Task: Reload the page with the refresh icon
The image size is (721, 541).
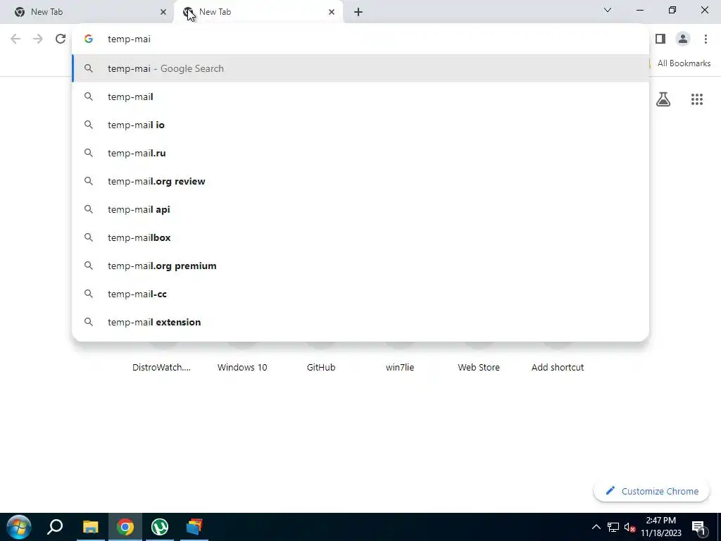Action: coord(61,39)
